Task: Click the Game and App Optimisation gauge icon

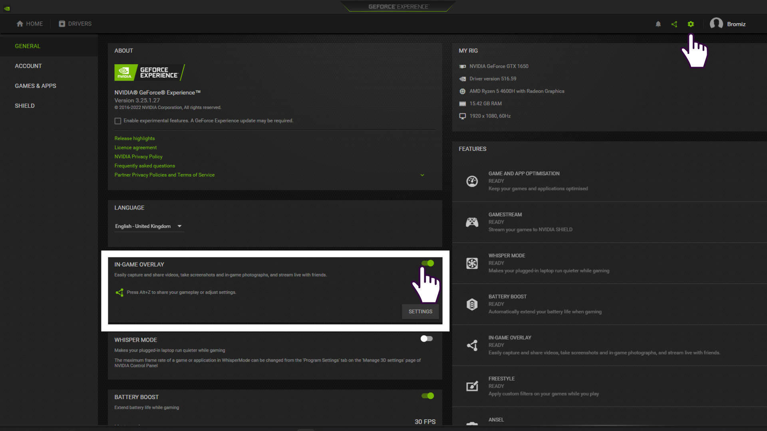Action: coord(472,181)
